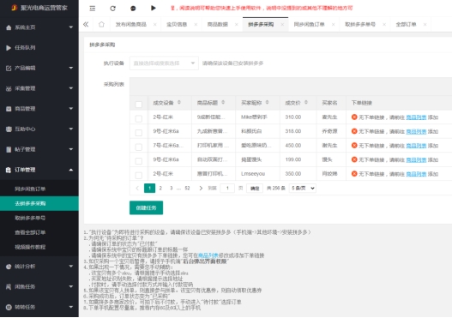Open the 5条/页 page size dropdown
452x318 pixels.
coord(303,189)
